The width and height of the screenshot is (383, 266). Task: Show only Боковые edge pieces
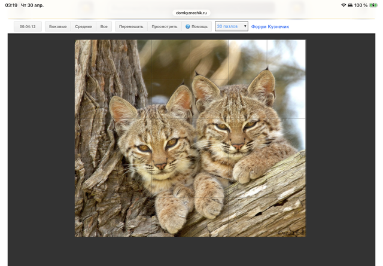pos(58,27)
